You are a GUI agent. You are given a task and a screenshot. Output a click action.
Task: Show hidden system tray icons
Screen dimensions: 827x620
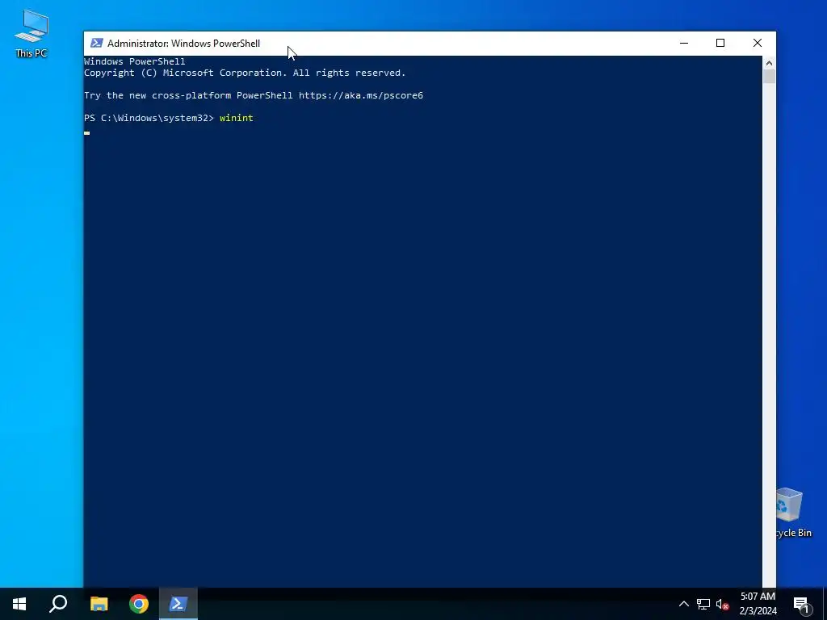coord(683,604)
